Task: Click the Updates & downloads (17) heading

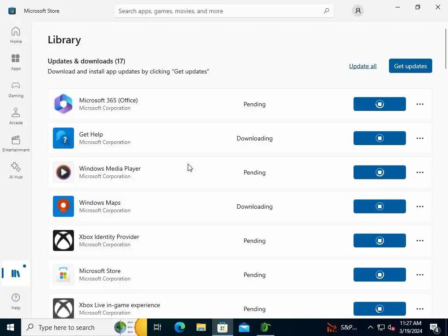Action: click(x=86, y=61)
